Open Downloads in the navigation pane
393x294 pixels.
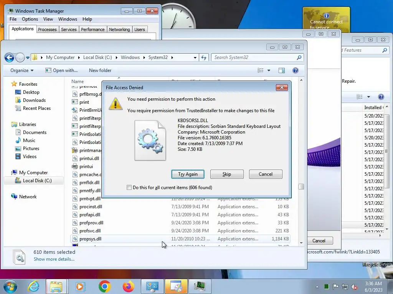30,100
